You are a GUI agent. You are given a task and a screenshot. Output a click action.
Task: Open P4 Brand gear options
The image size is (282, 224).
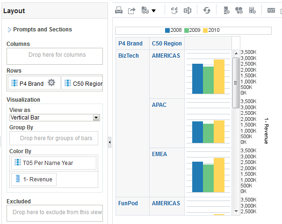click(51, 83)
